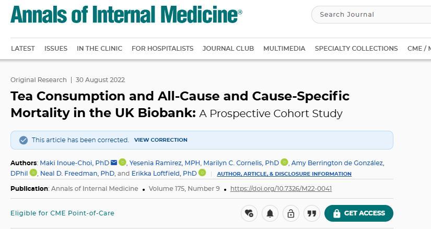Screen dimensions: 431x229
Task: Go to the Issues menu
Action: (x=56, y=48)
